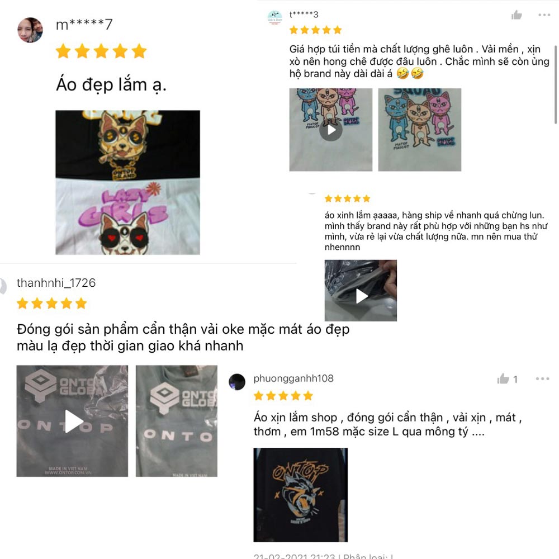
Task: Open the second ONTOP Global gray shirt photo
Action: click(x=177, y=421)
